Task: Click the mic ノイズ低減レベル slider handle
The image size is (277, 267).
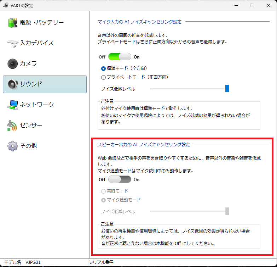Action: 227,89
